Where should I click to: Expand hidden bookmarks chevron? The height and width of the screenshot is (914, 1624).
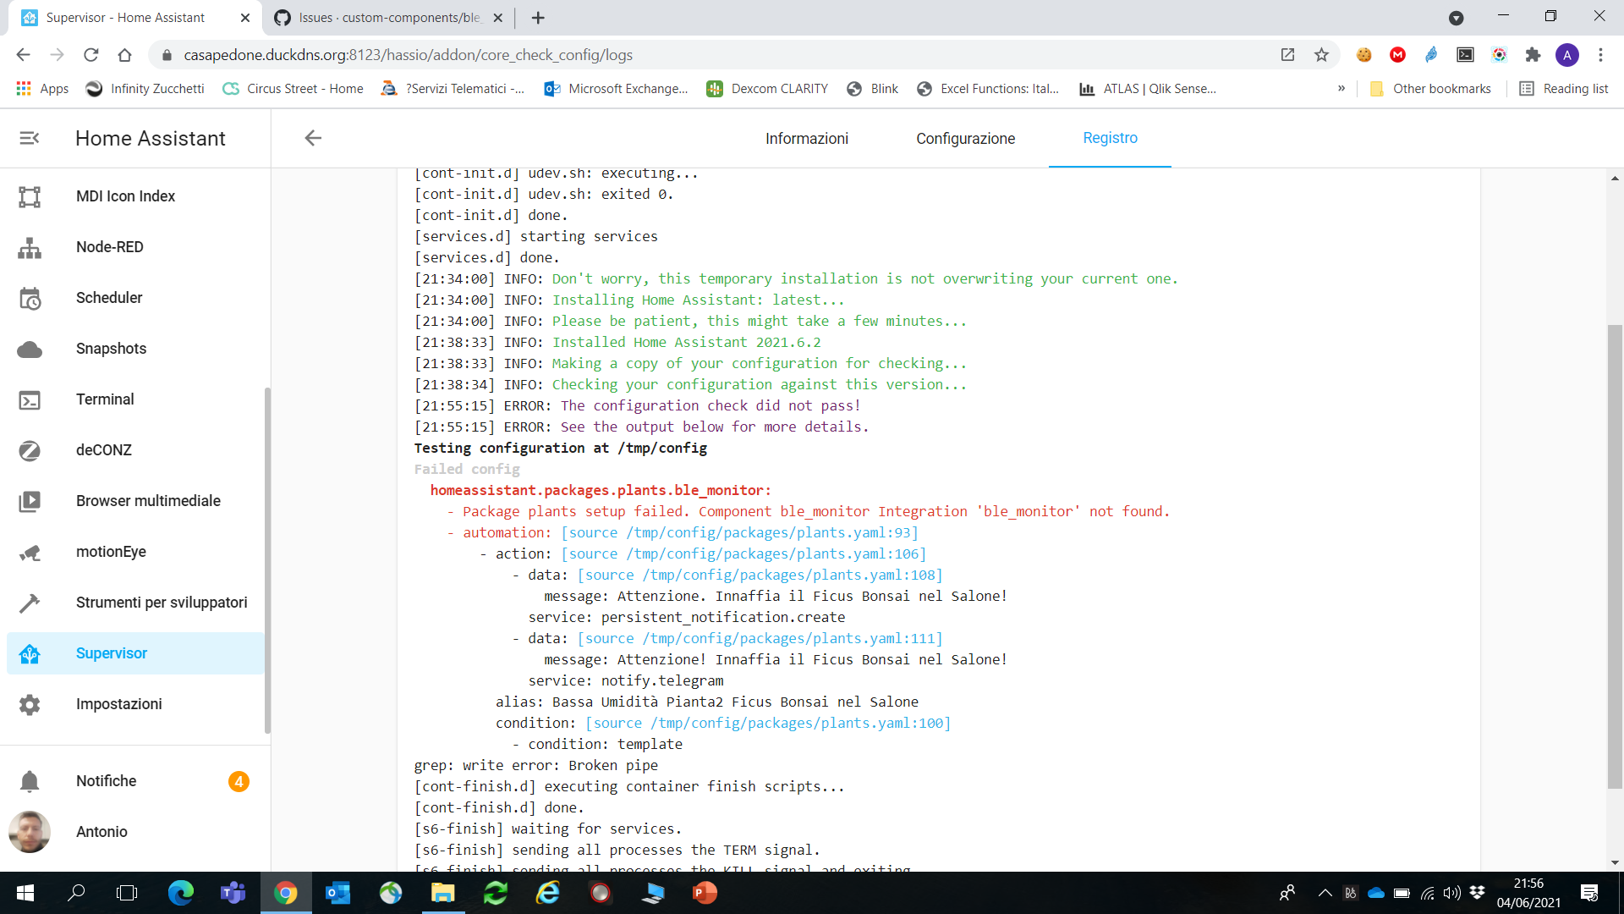[x=1341, y=89]
